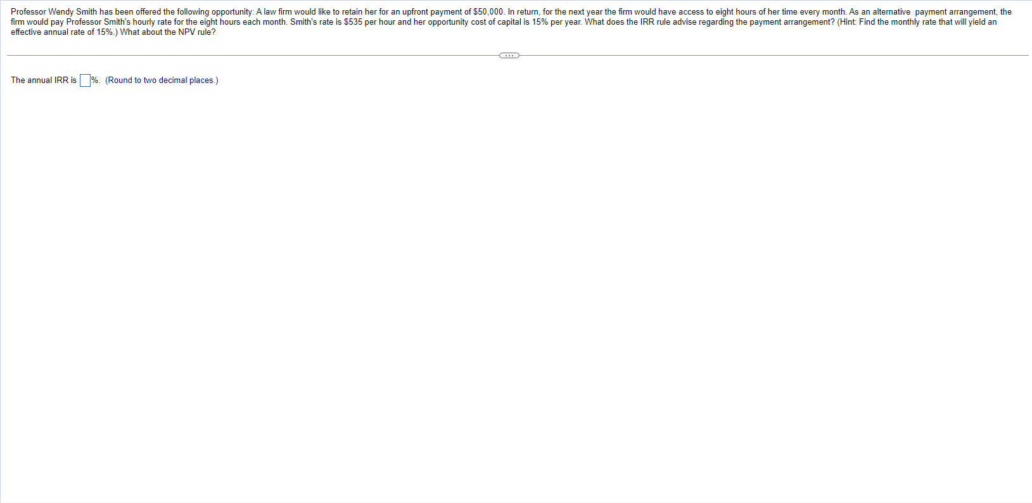This screenshot has width=1032, height=503.
Task: Click the percent sign after the input box
Action: tap(94, 80)
